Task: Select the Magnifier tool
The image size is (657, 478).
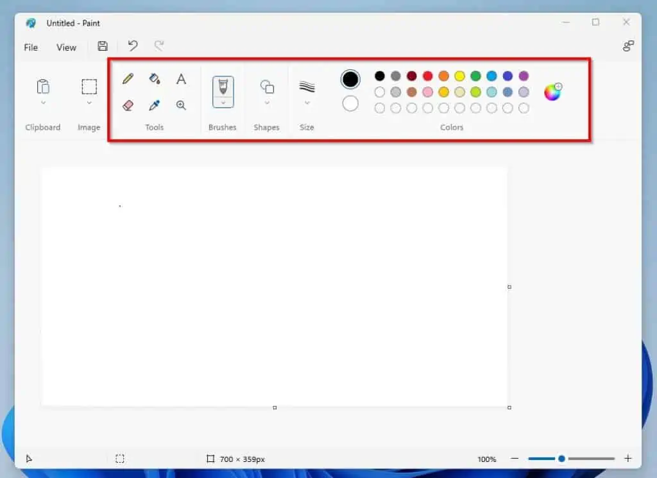Action: [x=182, y=105]
